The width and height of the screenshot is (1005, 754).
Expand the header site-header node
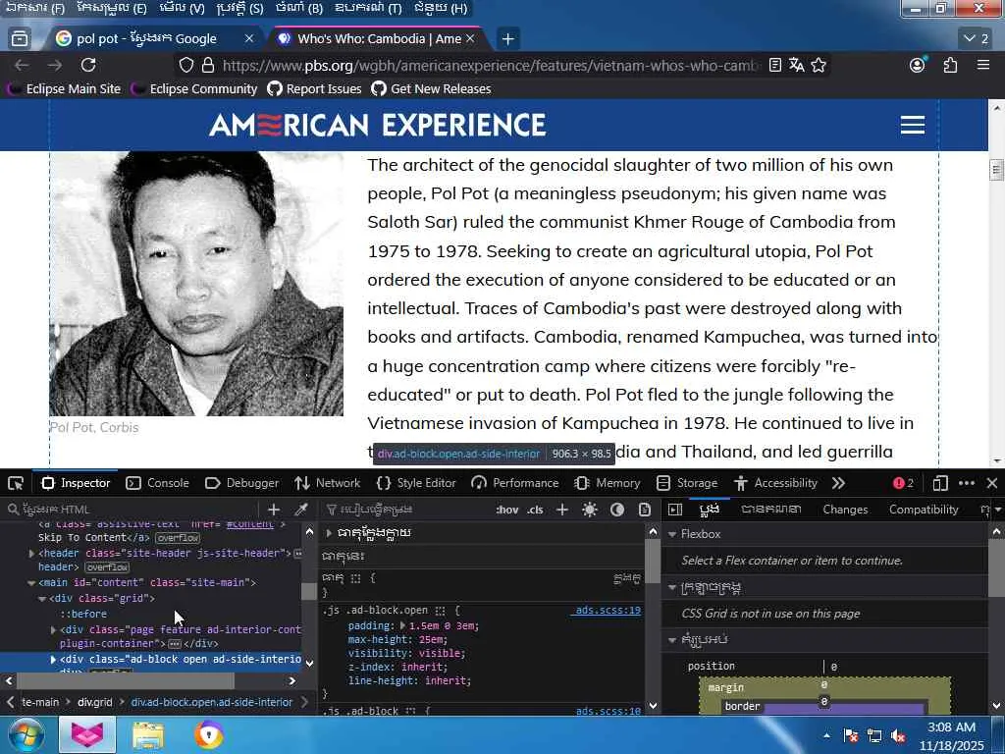coord(31,553)
